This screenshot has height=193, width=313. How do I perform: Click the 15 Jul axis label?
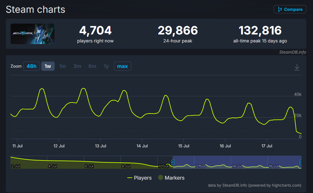184,146
